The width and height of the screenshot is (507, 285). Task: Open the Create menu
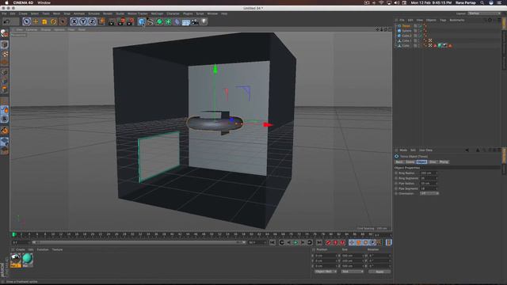(x=23, y=13)
